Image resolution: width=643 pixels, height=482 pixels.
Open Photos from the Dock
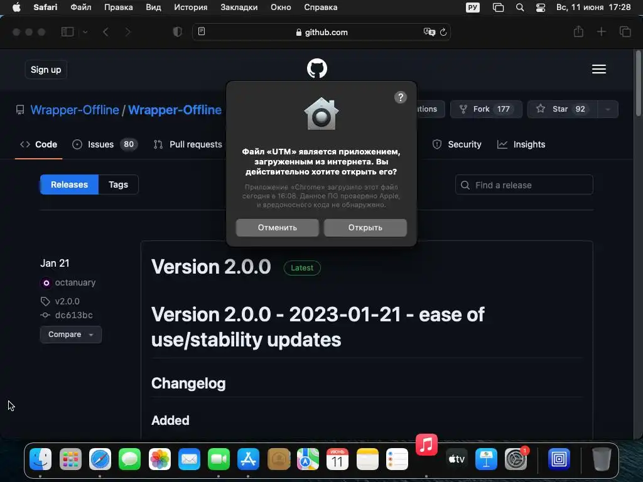pos(159,459)
